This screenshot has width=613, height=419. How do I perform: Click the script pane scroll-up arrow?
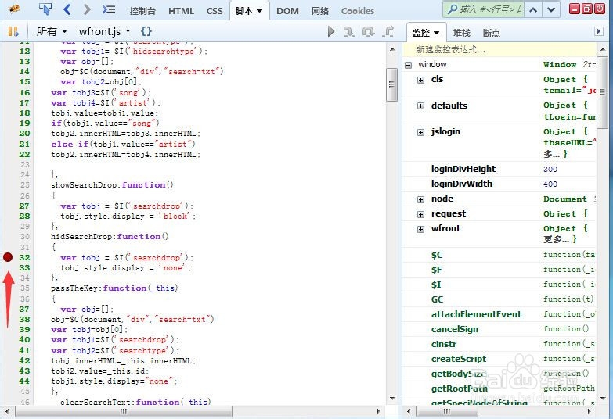coord(392,49)
